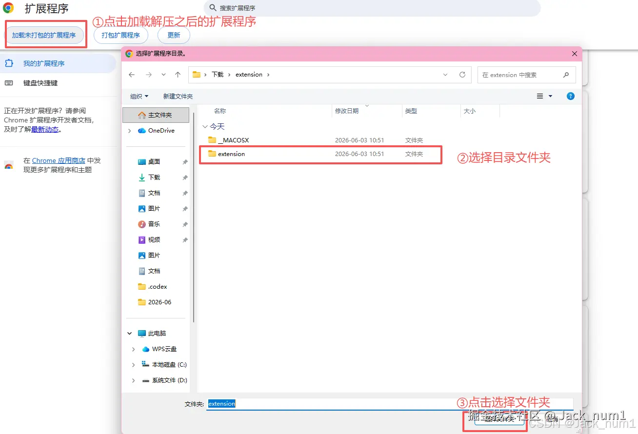The height and width of the screenshot is (434, 638).
Task: Click the magnifier icon in dialog search field
Action: click(x=566, y=75)
